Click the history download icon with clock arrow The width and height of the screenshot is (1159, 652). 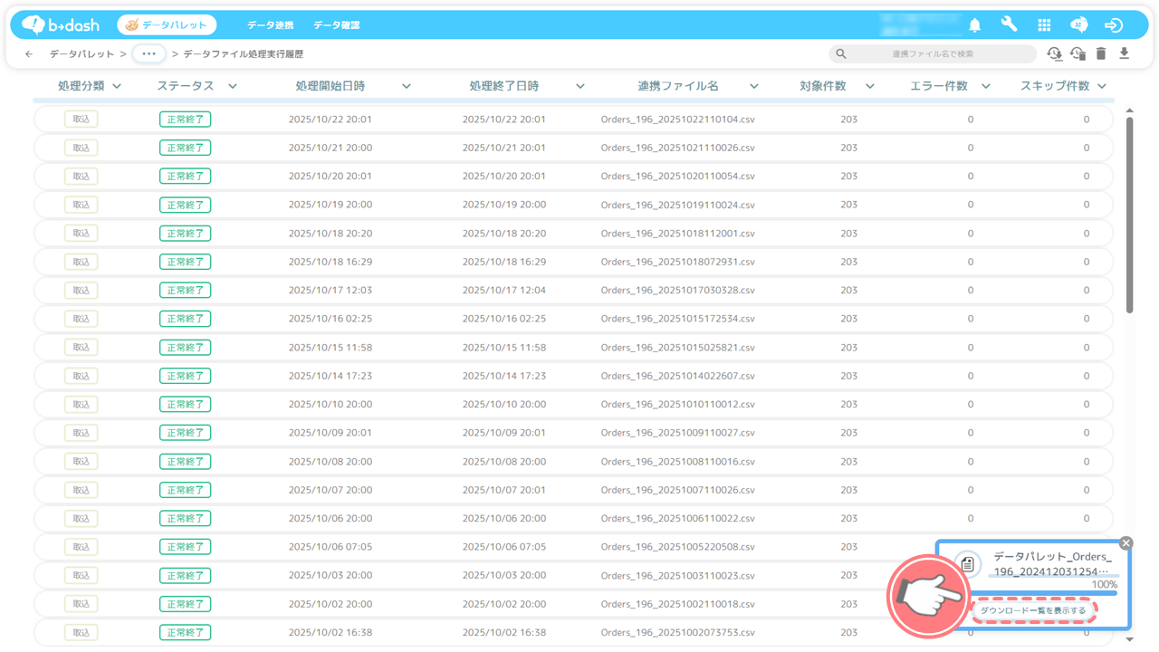click(1054, 54)
